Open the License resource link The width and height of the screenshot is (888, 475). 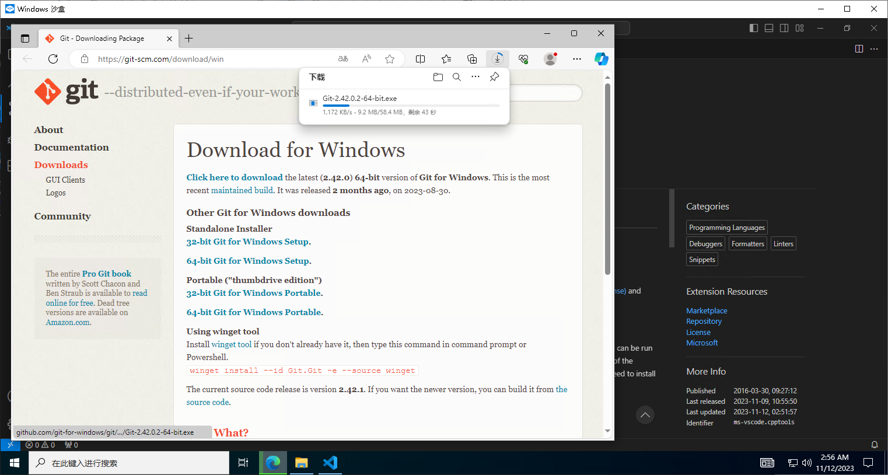click(698, 333)
